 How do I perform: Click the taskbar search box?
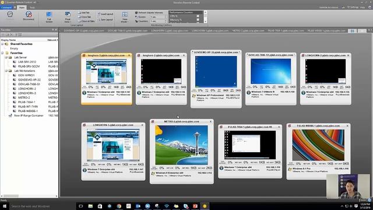43,206
